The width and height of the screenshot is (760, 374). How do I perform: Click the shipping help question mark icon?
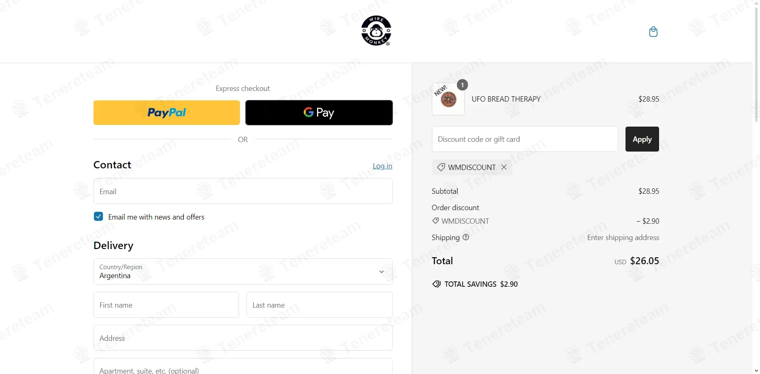click(466, 237)
